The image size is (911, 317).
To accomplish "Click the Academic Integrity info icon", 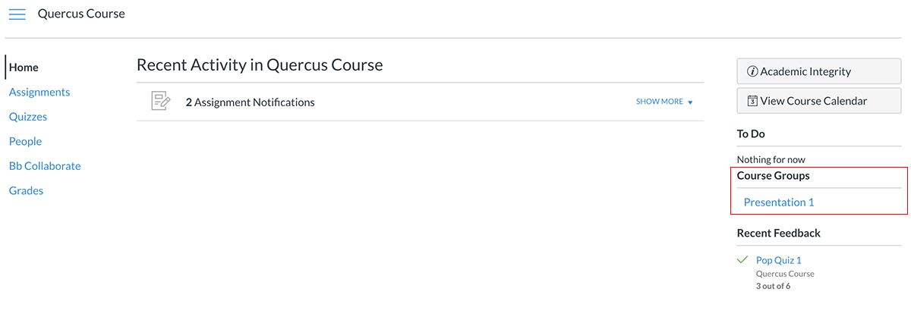I will (x=752, y=71).
